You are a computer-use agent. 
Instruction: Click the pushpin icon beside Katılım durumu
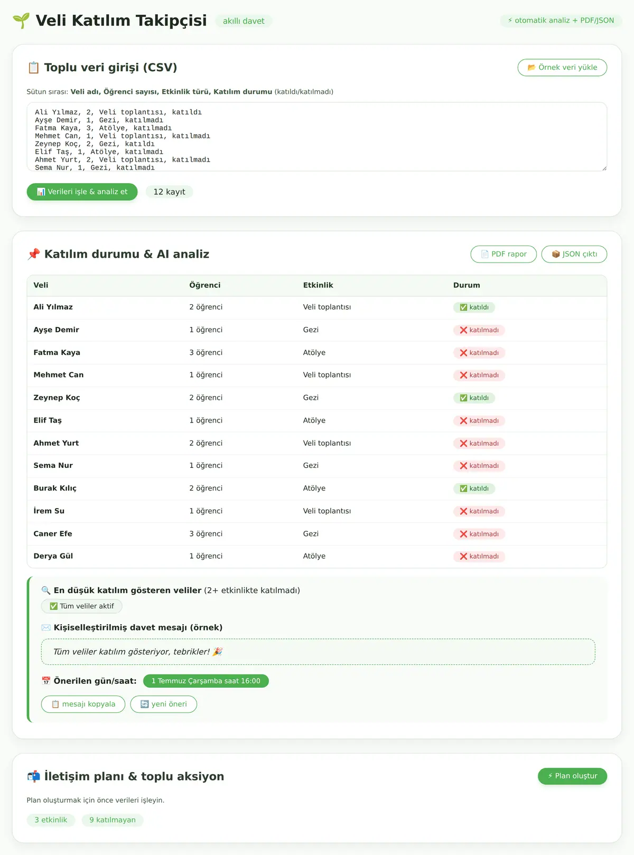point(33,254)
